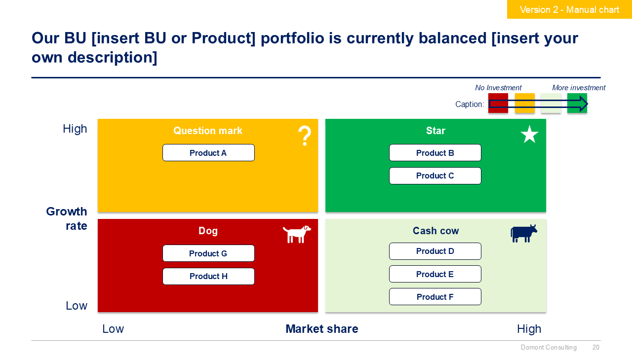Select the Product A box
Screen dimensions: 632x355
click(x=208, y=153)
